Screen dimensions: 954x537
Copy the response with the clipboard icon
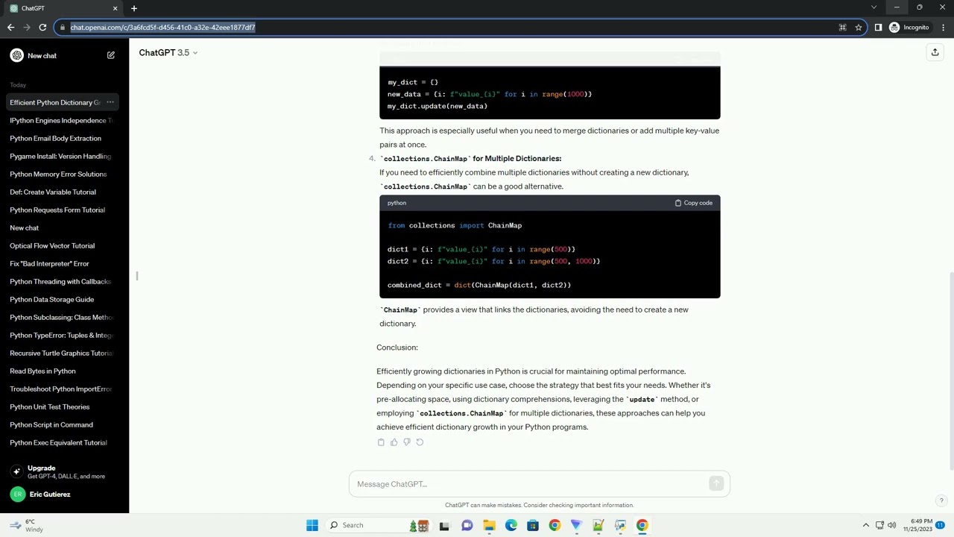point(381,442)
